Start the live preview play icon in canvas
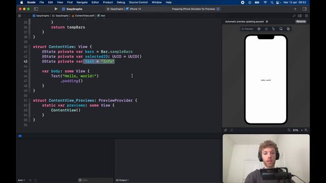This screenshot has width=326, height=183. coord(259,29)
